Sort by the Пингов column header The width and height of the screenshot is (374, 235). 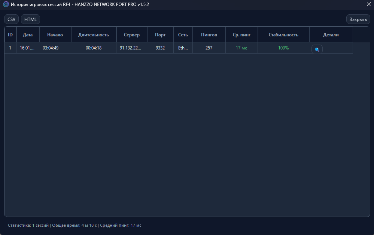pyautogui.click(x=209, y=35)
